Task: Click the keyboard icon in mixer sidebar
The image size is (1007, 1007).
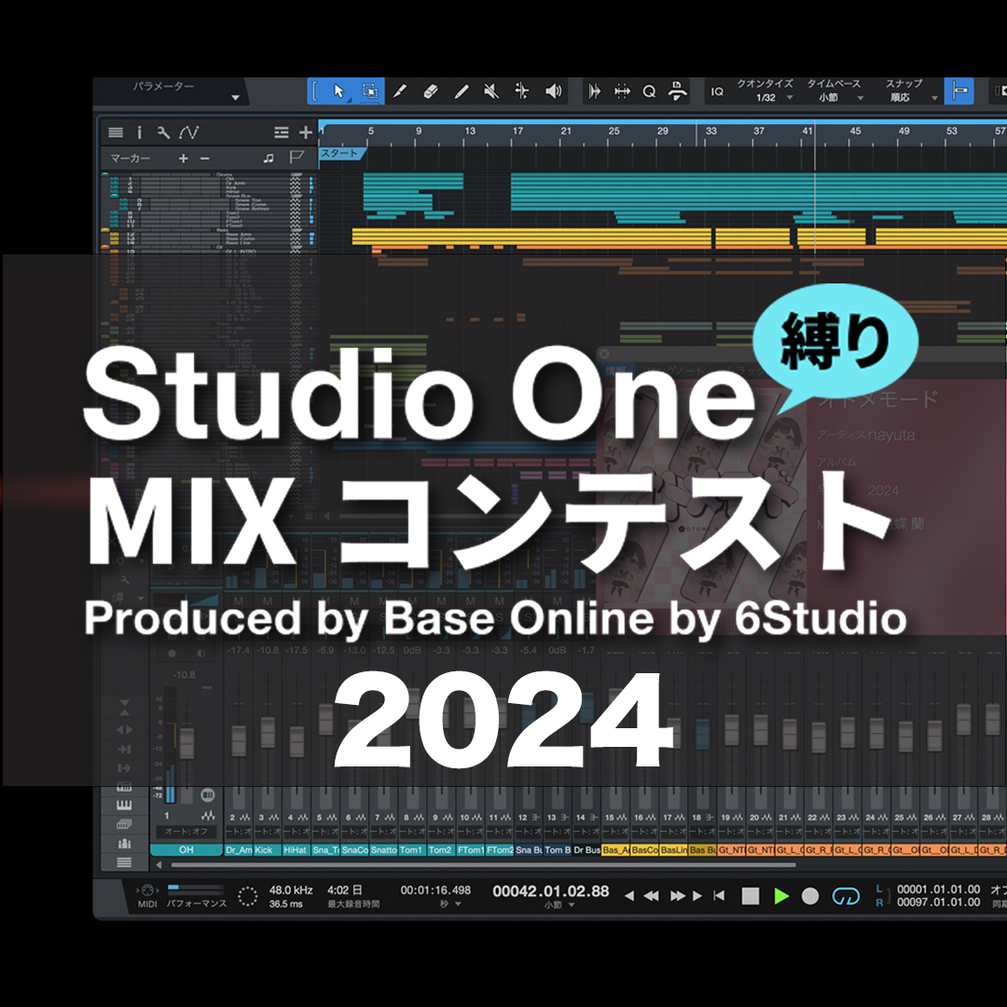Action: click(x=125, y=805)
